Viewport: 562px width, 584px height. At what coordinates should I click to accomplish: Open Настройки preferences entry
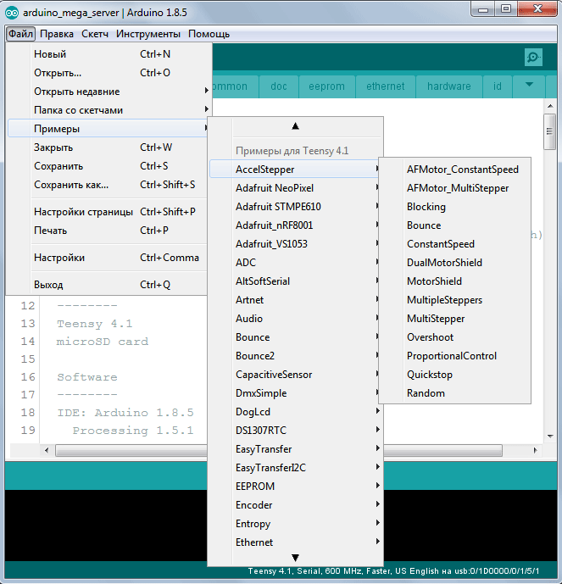108,258
